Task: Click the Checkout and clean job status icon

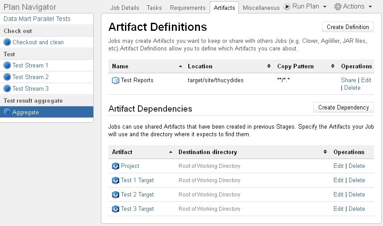Action: pyautogui.click(x=7, y=42)
